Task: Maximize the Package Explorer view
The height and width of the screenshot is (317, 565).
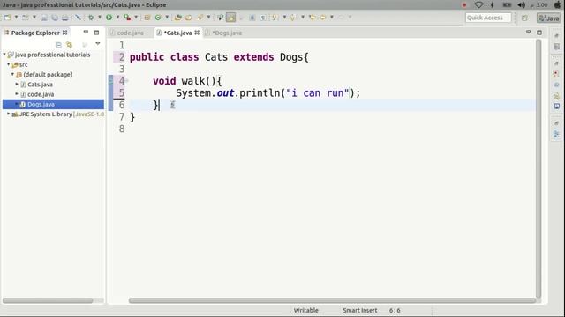Action: (96, 33)
